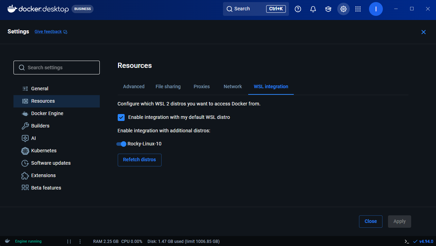The image size is (436, 246).
Task: Switch to the Advanced tab
Action: click(x=134, y=86)
